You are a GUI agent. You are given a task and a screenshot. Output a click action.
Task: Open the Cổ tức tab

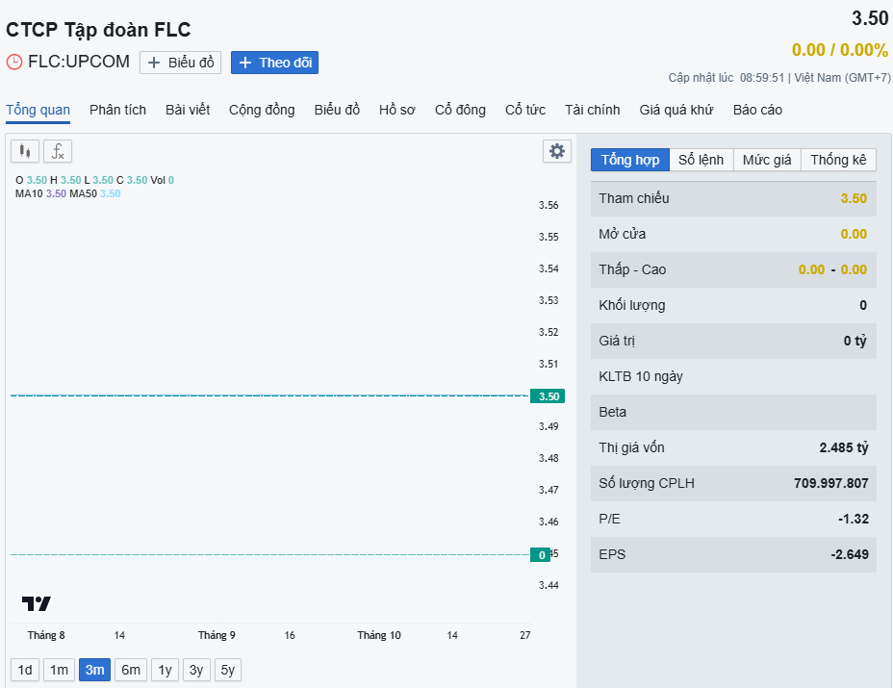coord(525,110)
